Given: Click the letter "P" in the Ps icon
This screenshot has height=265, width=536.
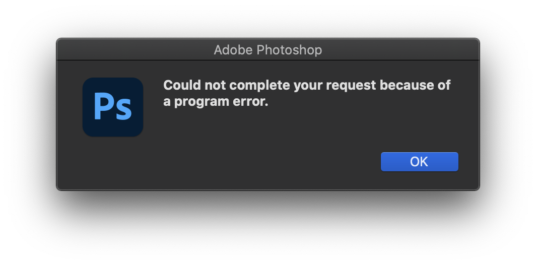Looking at the screenshot, I should click(x=103, y=106).
